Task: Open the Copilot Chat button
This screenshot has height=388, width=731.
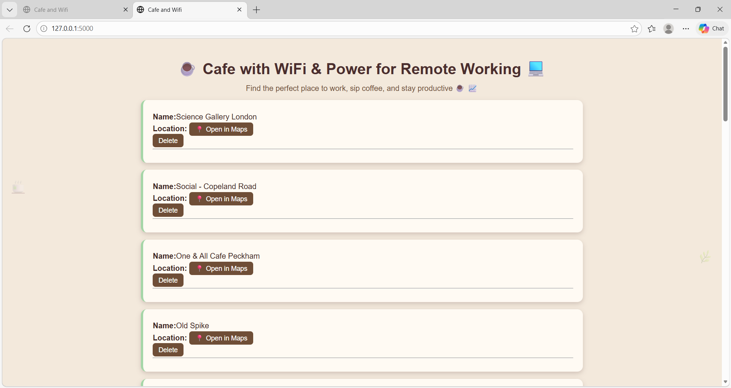Action: [x=712, y=29]
